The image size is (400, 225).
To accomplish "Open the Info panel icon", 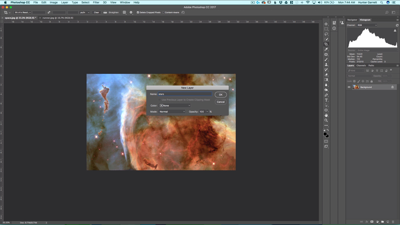I will tap(334, 28).
